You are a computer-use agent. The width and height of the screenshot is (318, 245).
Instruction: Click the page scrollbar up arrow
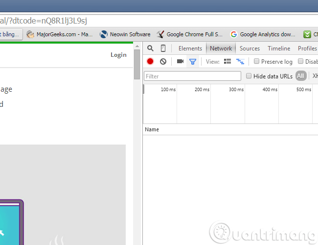tap(137, 47)
